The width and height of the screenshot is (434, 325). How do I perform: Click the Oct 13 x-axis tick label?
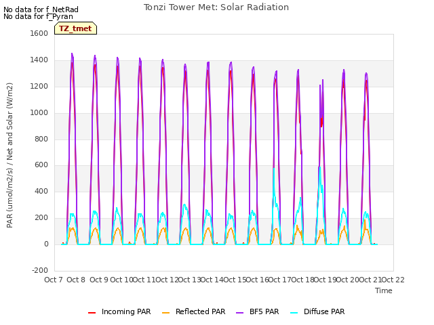(189, 280)
